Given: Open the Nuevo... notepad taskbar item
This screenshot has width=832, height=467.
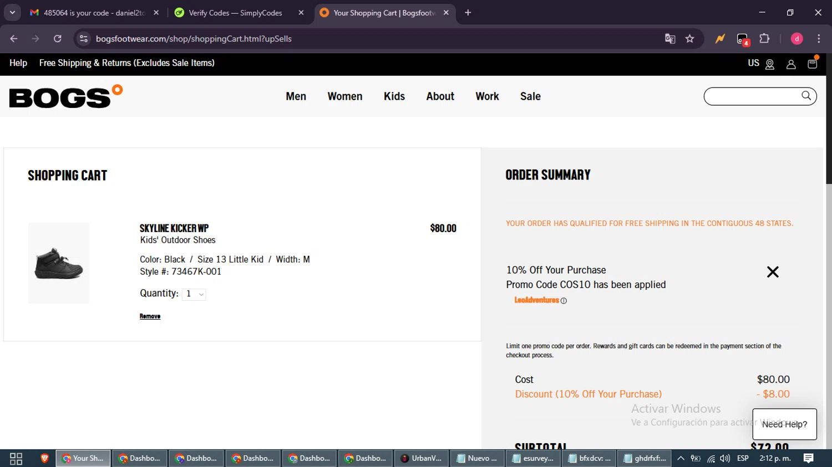Looking at the screenshot, I should (478, 459).
